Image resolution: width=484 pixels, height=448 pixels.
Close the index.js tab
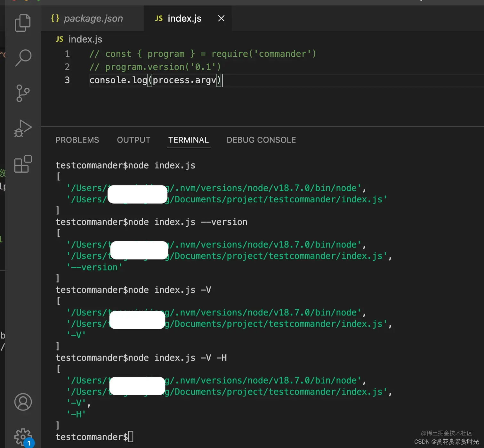221,18
